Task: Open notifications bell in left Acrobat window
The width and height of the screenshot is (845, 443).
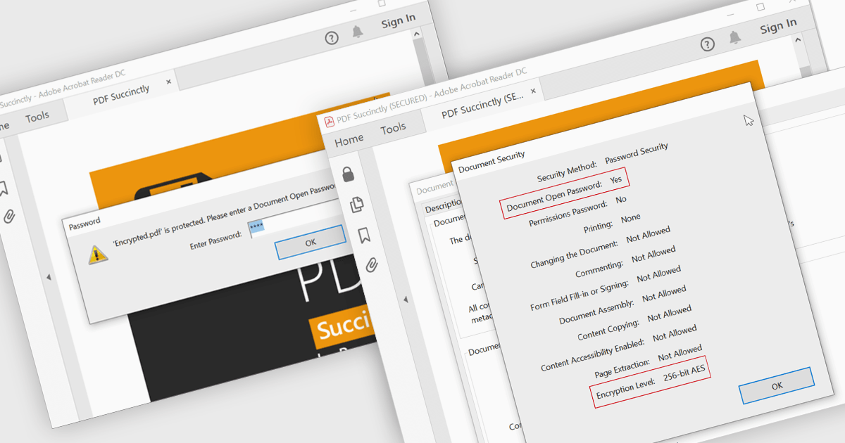Action: (358, 32)
